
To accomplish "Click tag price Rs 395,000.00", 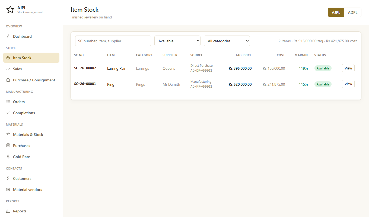I will (240, 68).
